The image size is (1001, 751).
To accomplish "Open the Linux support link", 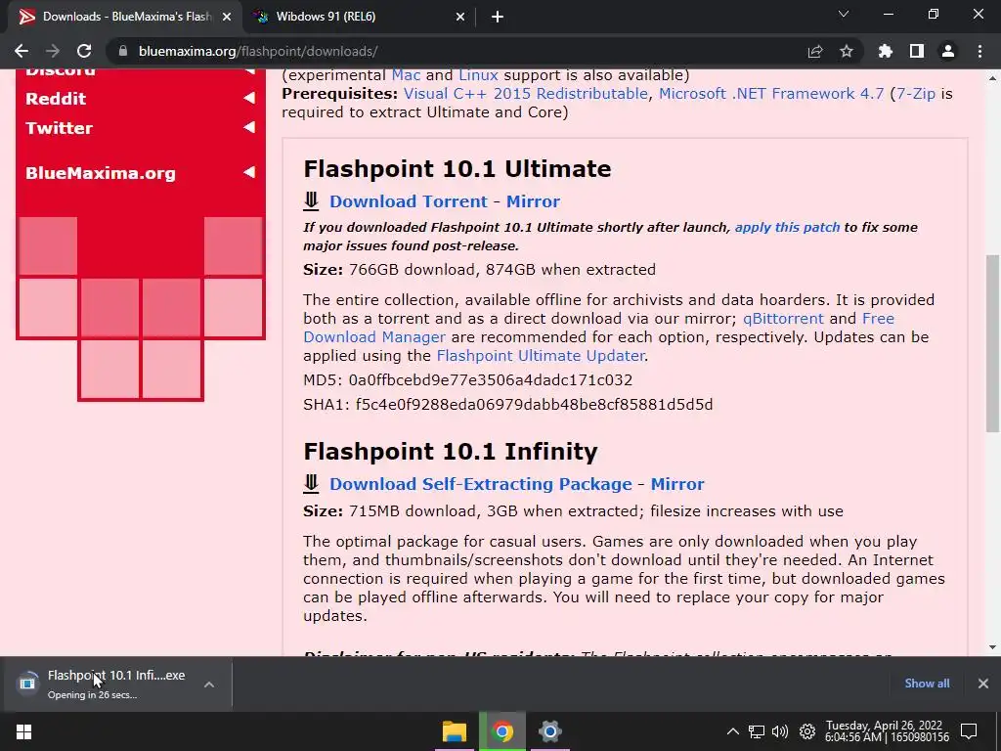I will [478, 75].
